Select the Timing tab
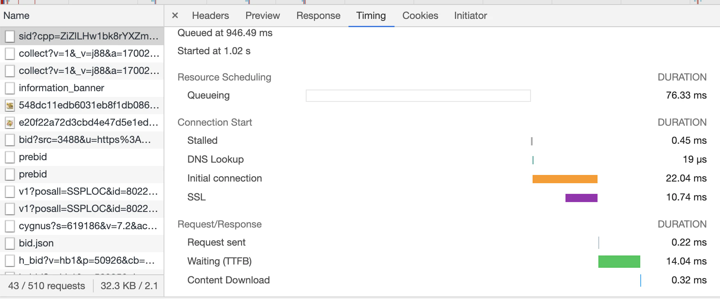The width and height of the screenshot is (720, 299). [x=371, y=16]
